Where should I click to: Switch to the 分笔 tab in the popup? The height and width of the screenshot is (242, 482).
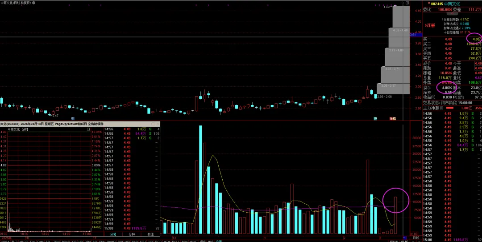tap(113, 234)
